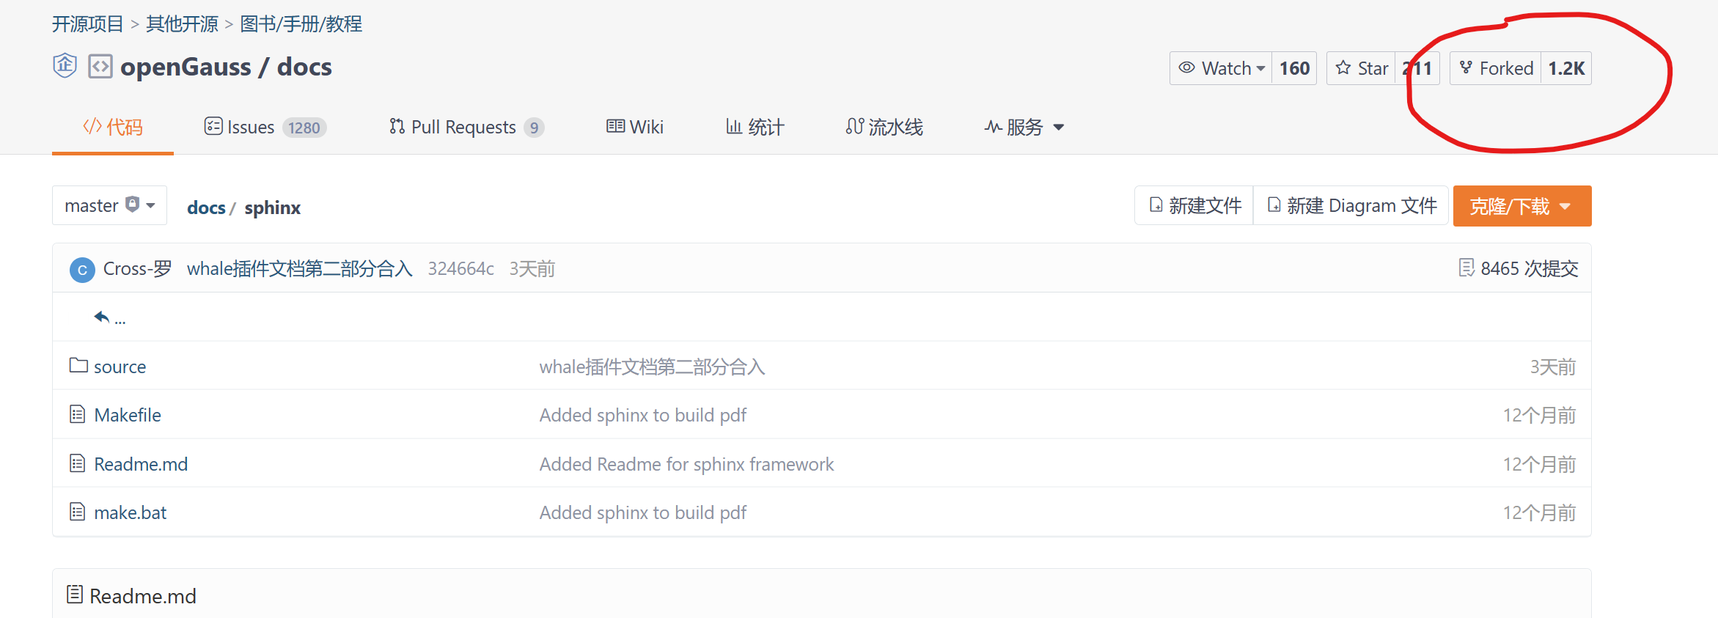The image size is (1718, 618).
Task: Open the make.bat file
Action: 131,512
